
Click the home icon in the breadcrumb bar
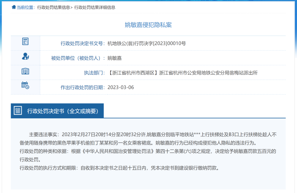pos(13,8)
